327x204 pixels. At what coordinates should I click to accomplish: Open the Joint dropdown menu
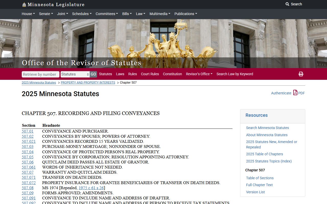pos(63,14)
